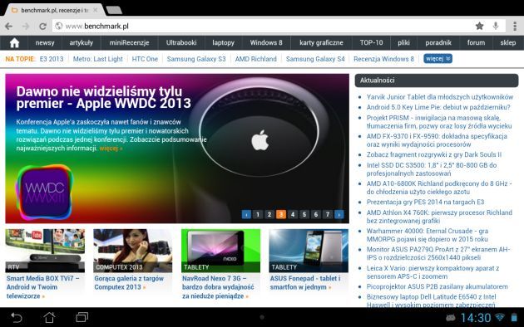Reload the page with the refresh icon
Viewport: 524px width, 327px height.
(x=42, y=26)
